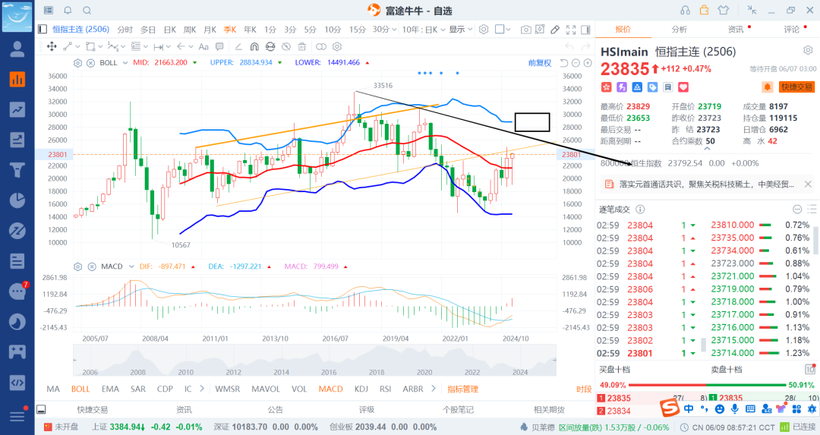Viewport: 820px width, 435px height.
Task: Open 指标管理 indicator management
Action: tap(463, 389)
